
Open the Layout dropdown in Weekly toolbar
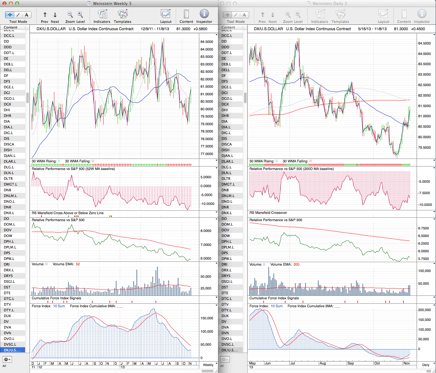point(166,14)
